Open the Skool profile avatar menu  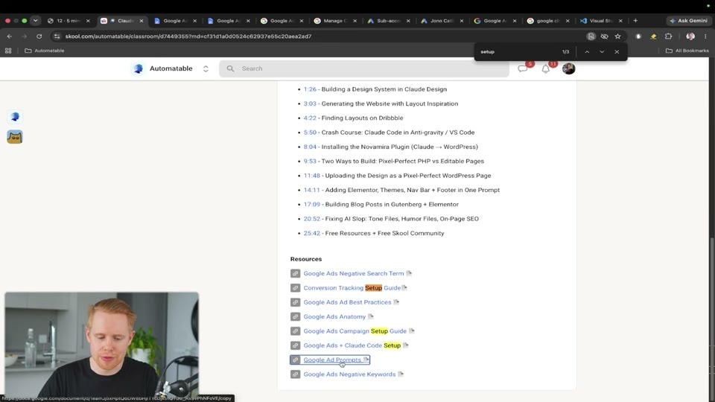pyautogui.click(x=568, y=68)
